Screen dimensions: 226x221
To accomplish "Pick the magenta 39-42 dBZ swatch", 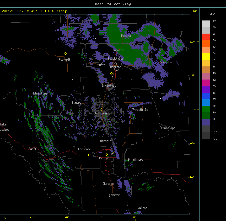I will 206,83.
